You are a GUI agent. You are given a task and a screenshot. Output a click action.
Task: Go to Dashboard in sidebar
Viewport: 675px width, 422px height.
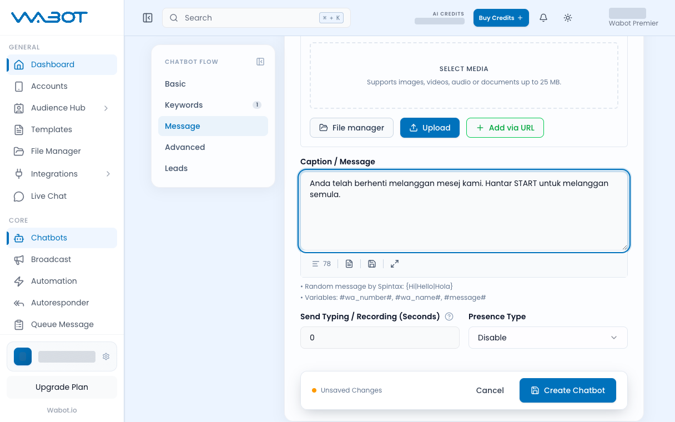62,64
